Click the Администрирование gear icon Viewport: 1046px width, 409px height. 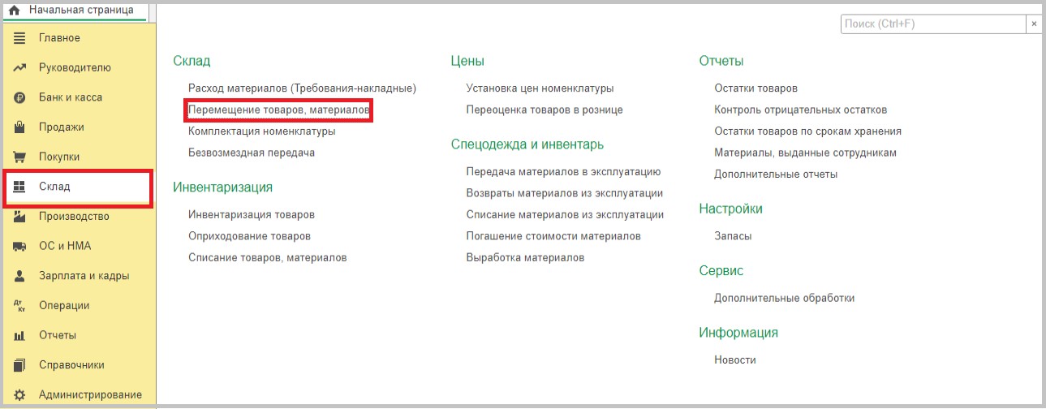pyautogui.click(x=20, y=395)
